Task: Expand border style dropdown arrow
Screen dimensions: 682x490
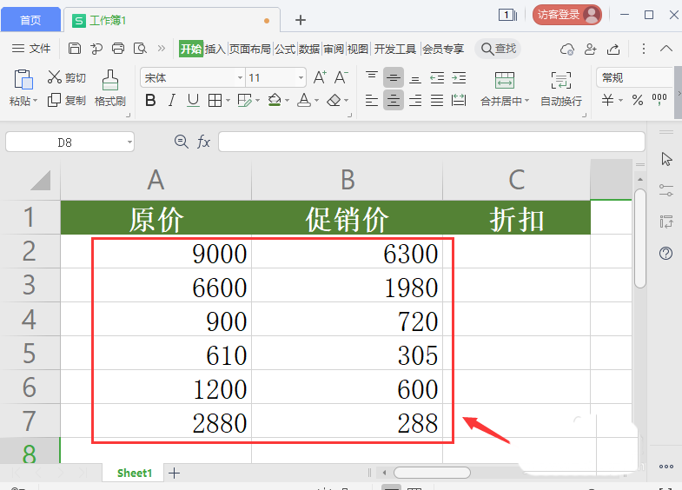Action: click(x=228, y=101)
